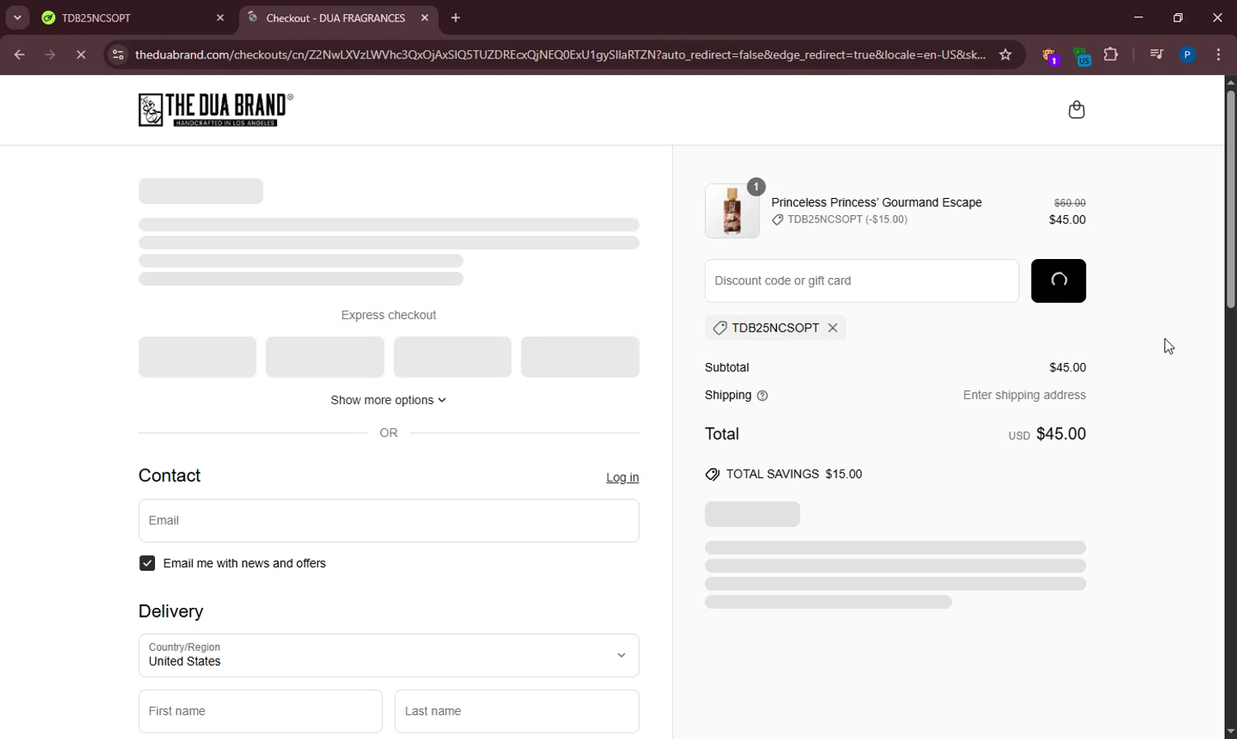Screen dimensions: 1237x739
Task: Click the shipping help question icon
Action: (762, 396)
